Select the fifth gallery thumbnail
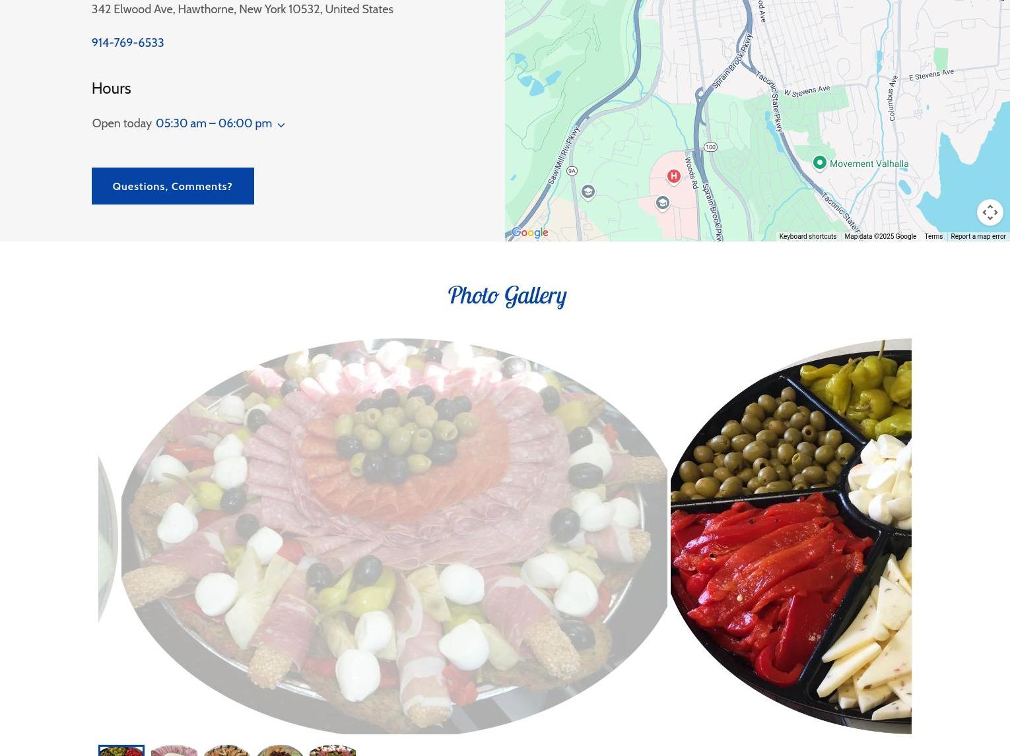This screenshot has width=1010, height=756. pos(333,751)
